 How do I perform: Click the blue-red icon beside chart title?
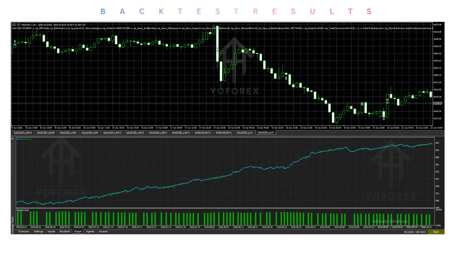14,25
